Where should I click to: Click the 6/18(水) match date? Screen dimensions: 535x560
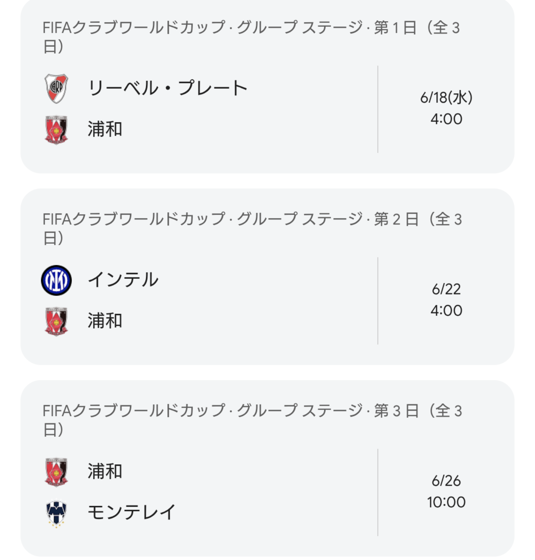coord(446,98)
